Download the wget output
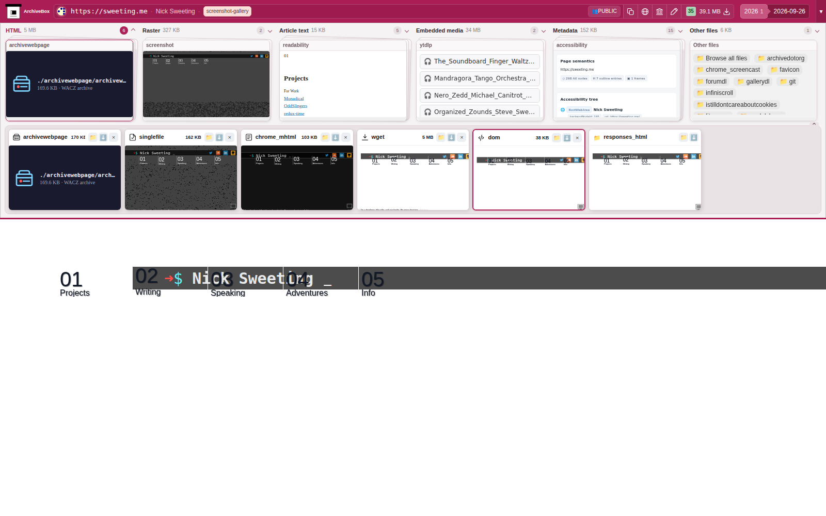Screen dimensions: 826x516 [x=452, y=137]
